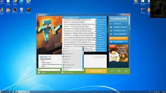Click the folder icon pinned on the taskbar
This screenshot has width=166, height=93.
pos(13,92)
